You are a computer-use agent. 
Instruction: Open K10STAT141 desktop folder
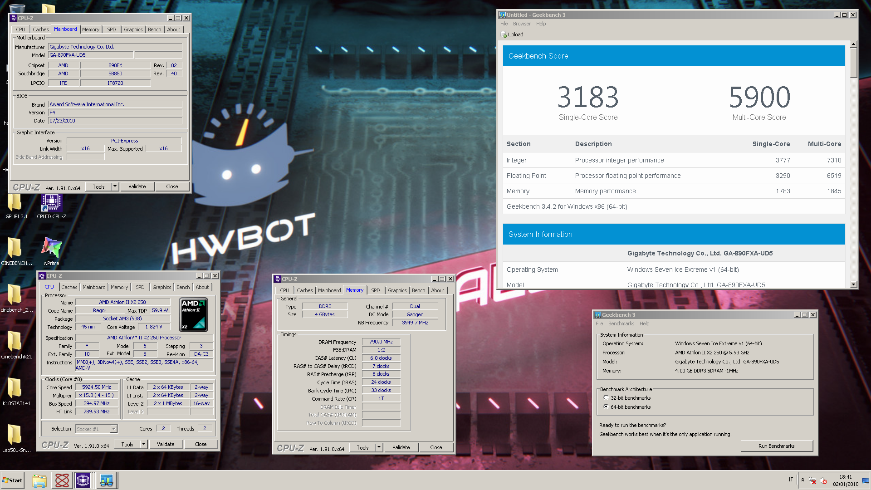[16, 392]
